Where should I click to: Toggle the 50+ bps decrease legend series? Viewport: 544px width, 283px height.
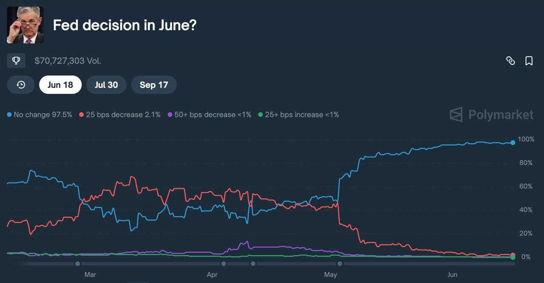coord(210,115)
